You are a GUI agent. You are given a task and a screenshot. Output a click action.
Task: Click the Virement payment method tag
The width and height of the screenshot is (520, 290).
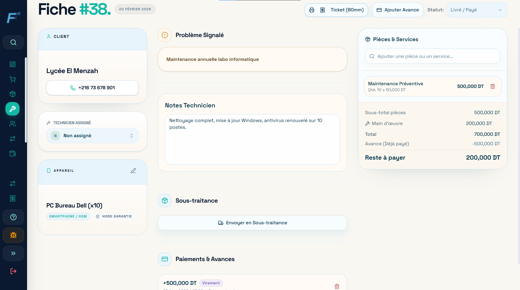click(211, 283)
